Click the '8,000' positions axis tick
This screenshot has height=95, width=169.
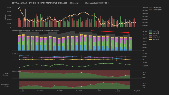pos(145,44)
